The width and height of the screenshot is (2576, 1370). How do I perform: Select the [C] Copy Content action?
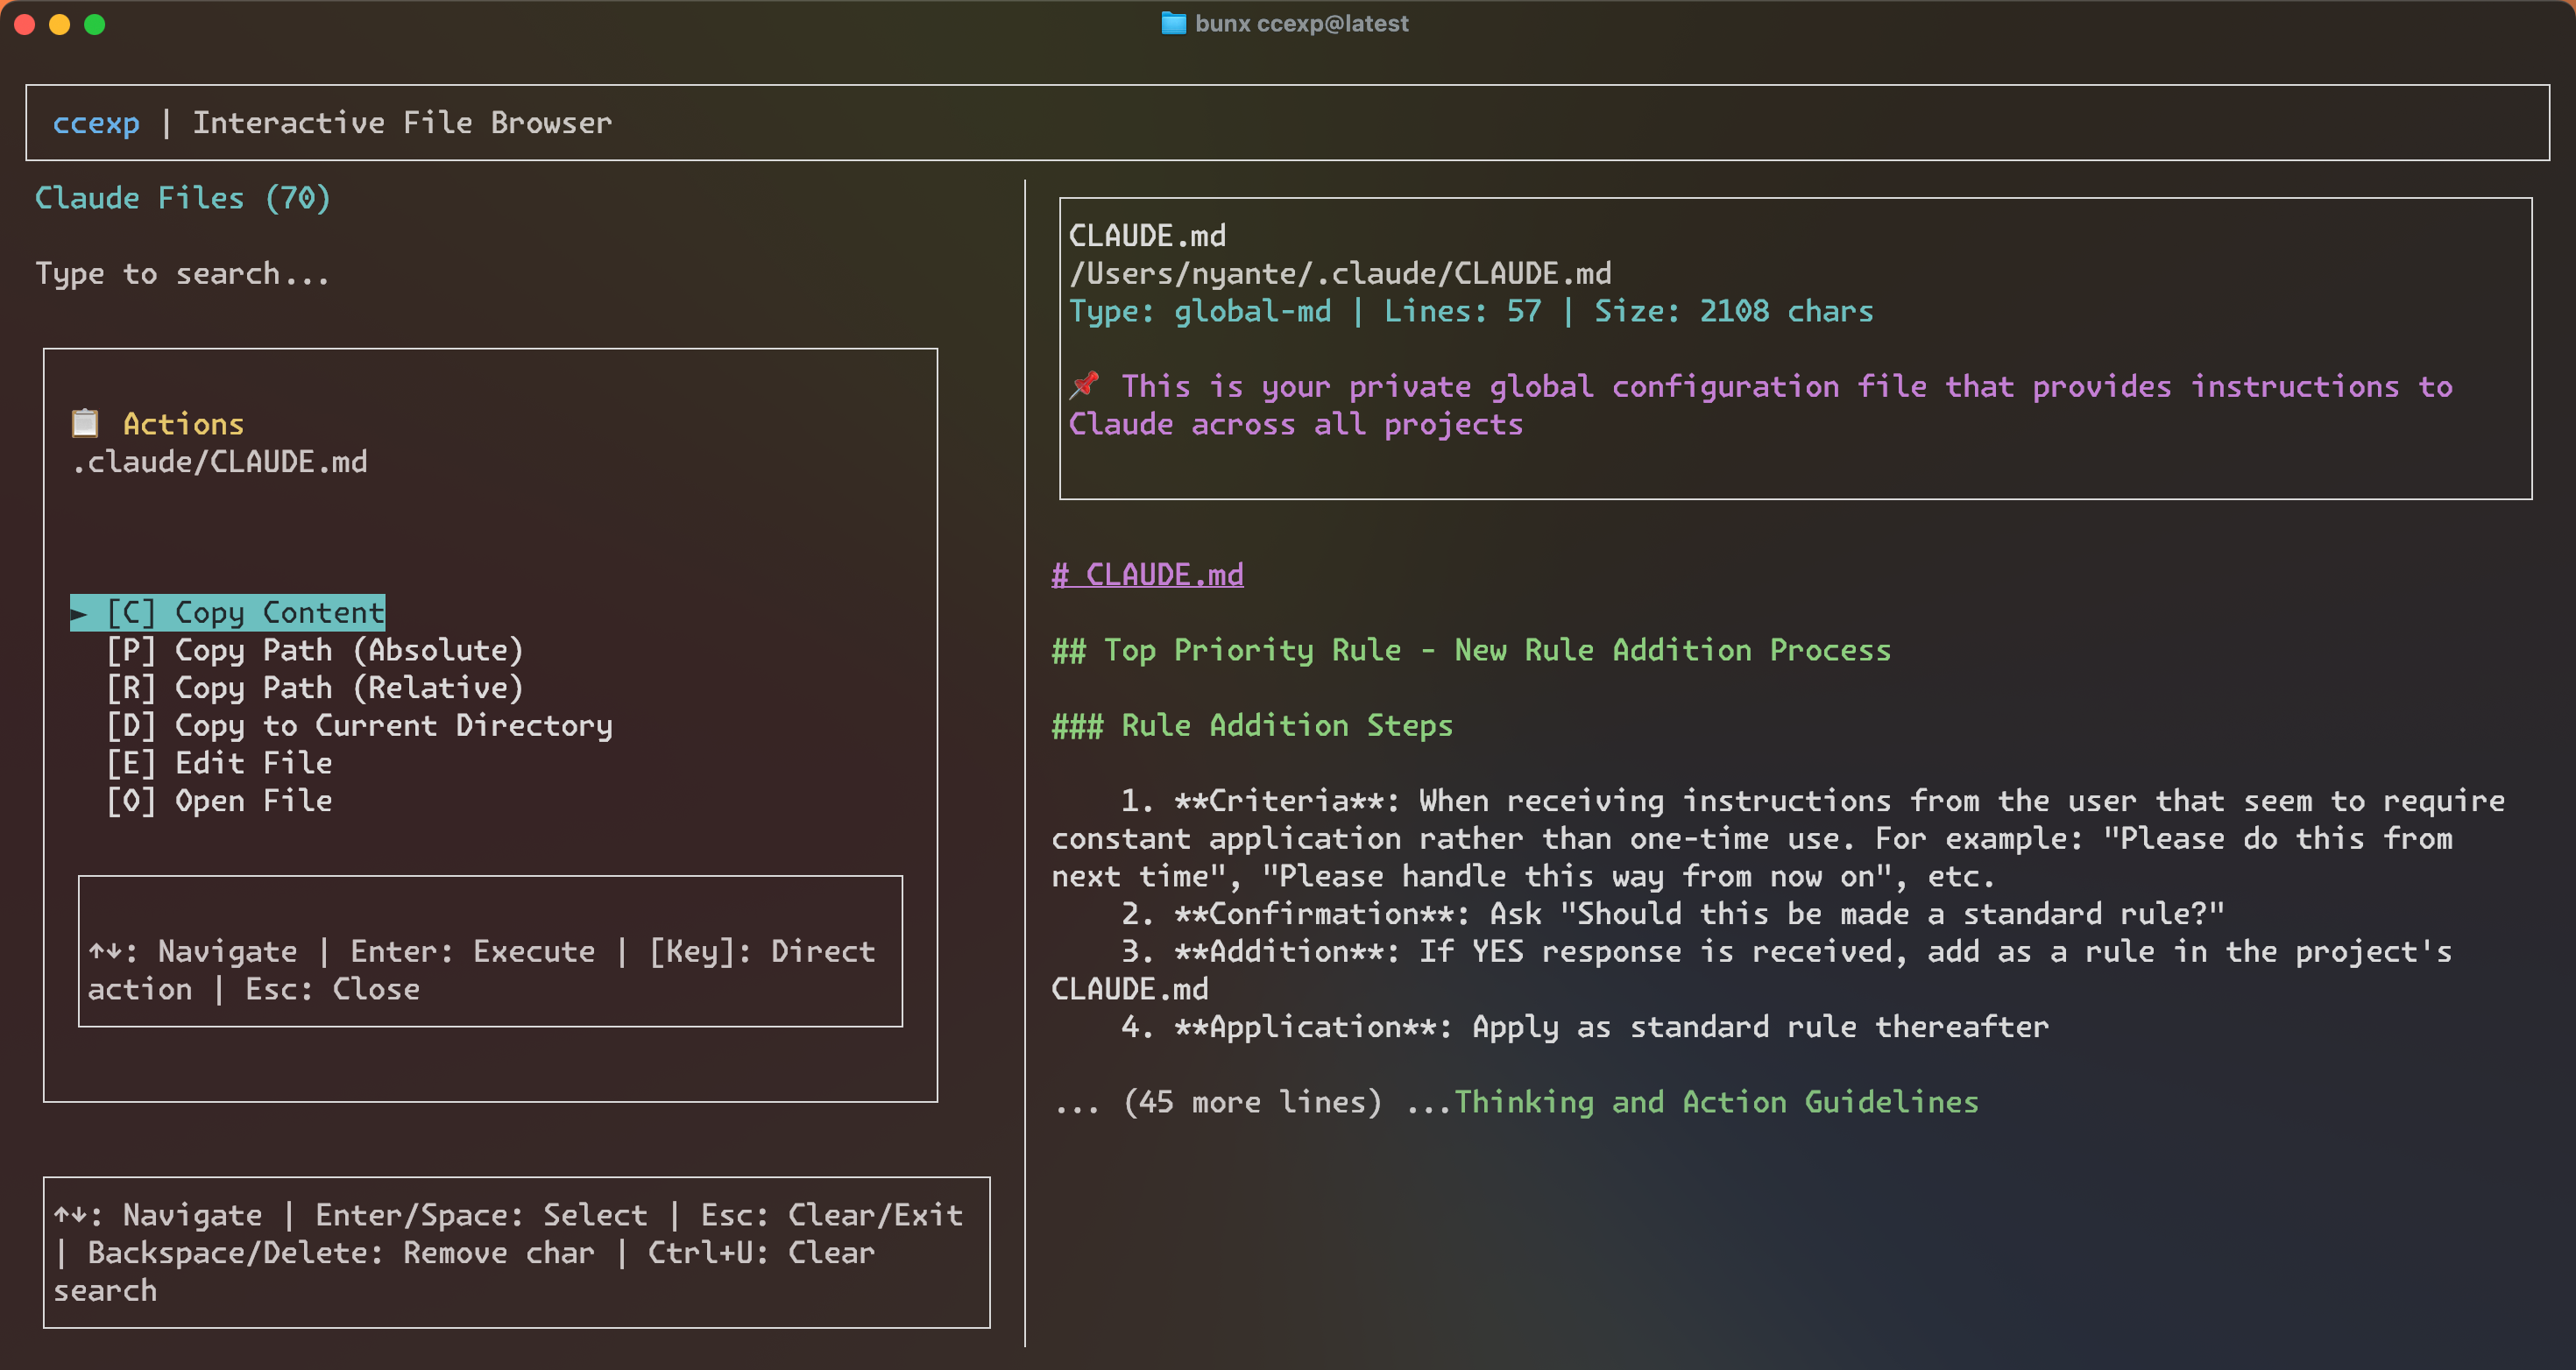227,612
